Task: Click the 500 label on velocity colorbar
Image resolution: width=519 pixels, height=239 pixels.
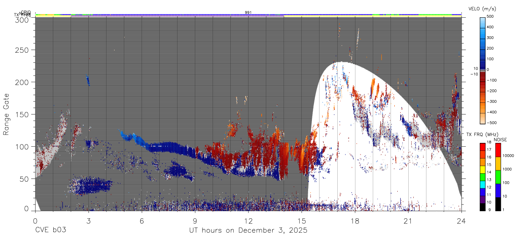Action: 491,16
